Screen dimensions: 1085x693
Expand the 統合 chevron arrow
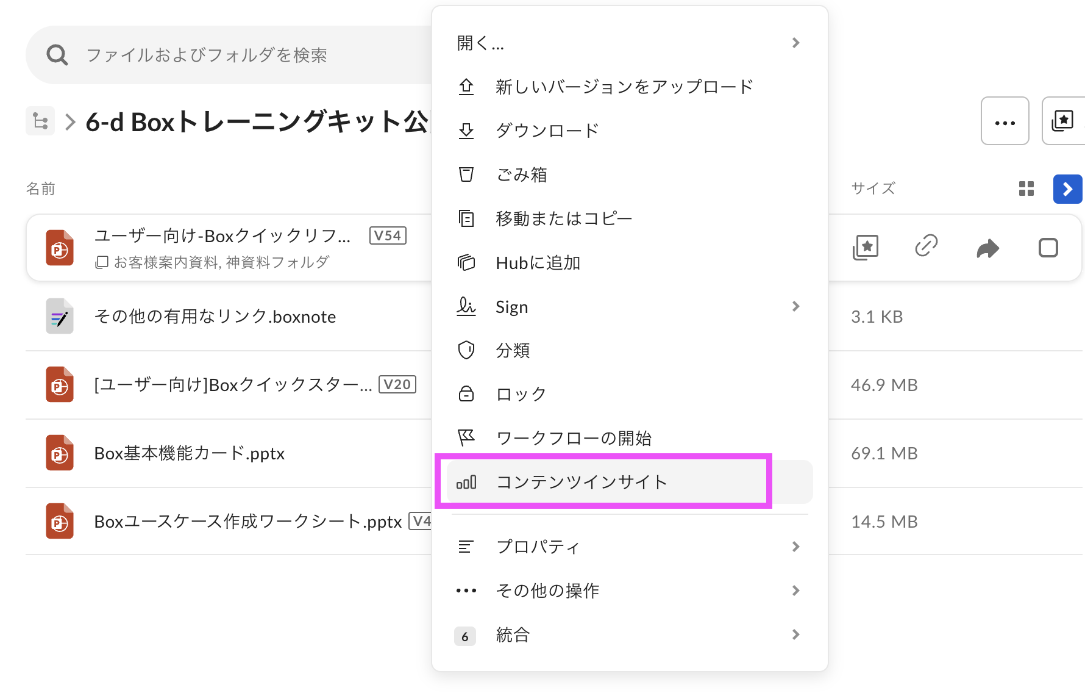795,634
